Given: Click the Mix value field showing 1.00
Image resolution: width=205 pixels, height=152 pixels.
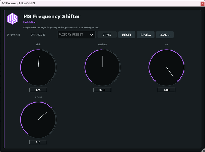Looking at the screenshot, I should pos(166,90).
